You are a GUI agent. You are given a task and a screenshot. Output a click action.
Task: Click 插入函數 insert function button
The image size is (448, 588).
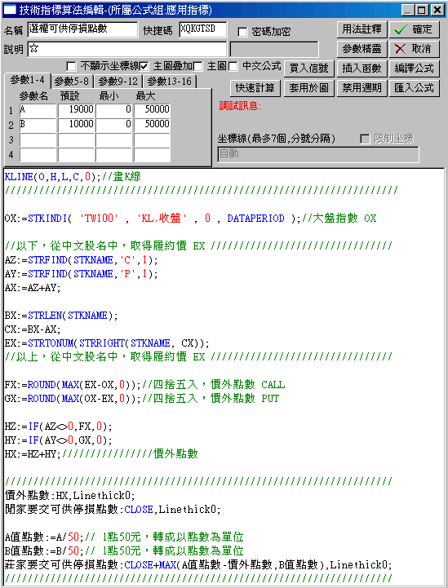[362, 69]
